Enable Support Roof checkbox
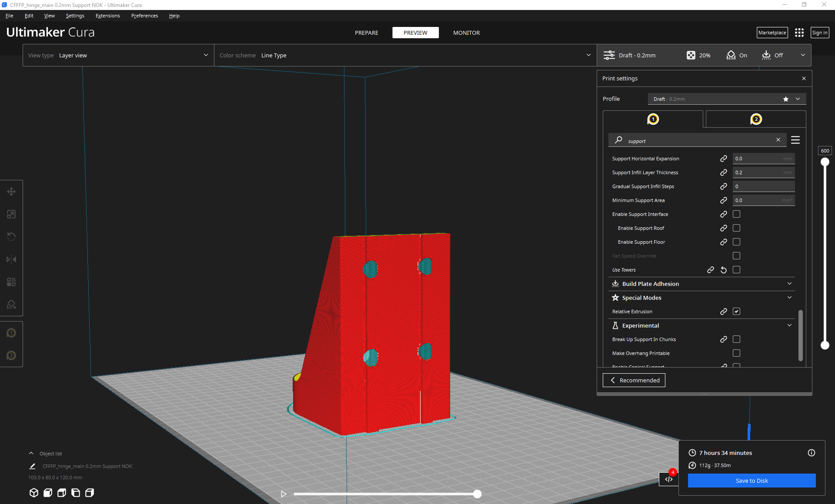Viewport: 835px width, 504px height. pos(736,228)
